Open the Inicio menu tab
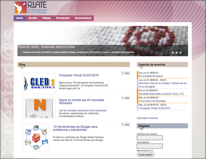This screenshot has height=159, width=206. pyautogui.click(x=20, y=18)
